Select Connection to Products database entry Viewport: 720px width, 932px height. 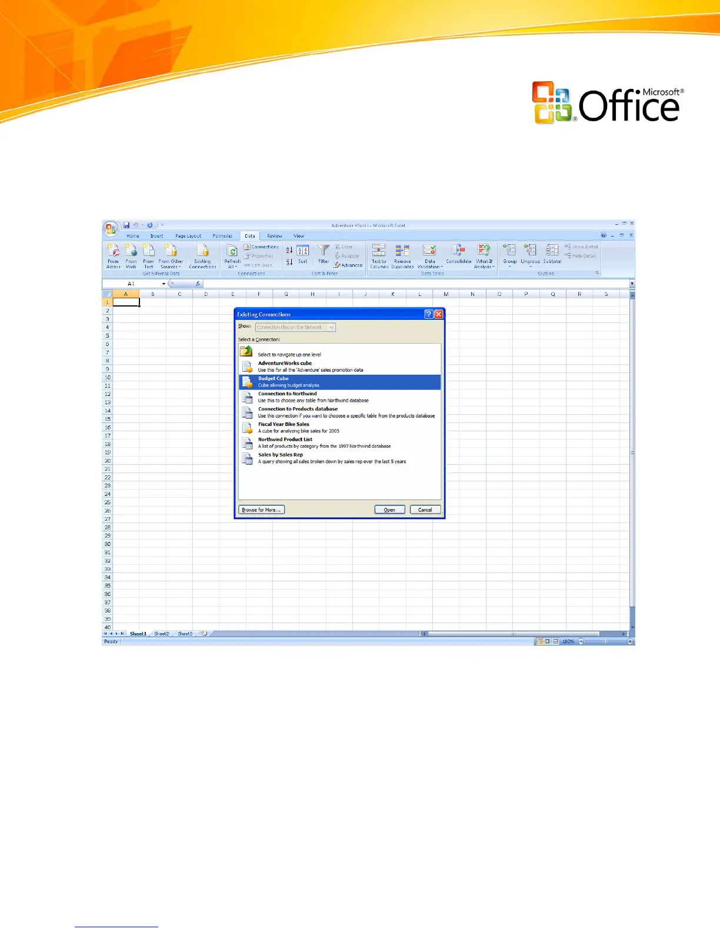coord(339,412)
